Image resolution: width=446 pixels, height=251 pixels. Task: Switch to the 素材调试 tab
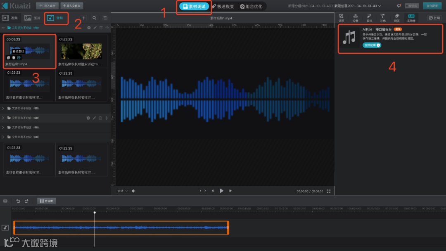coord(194,7)
